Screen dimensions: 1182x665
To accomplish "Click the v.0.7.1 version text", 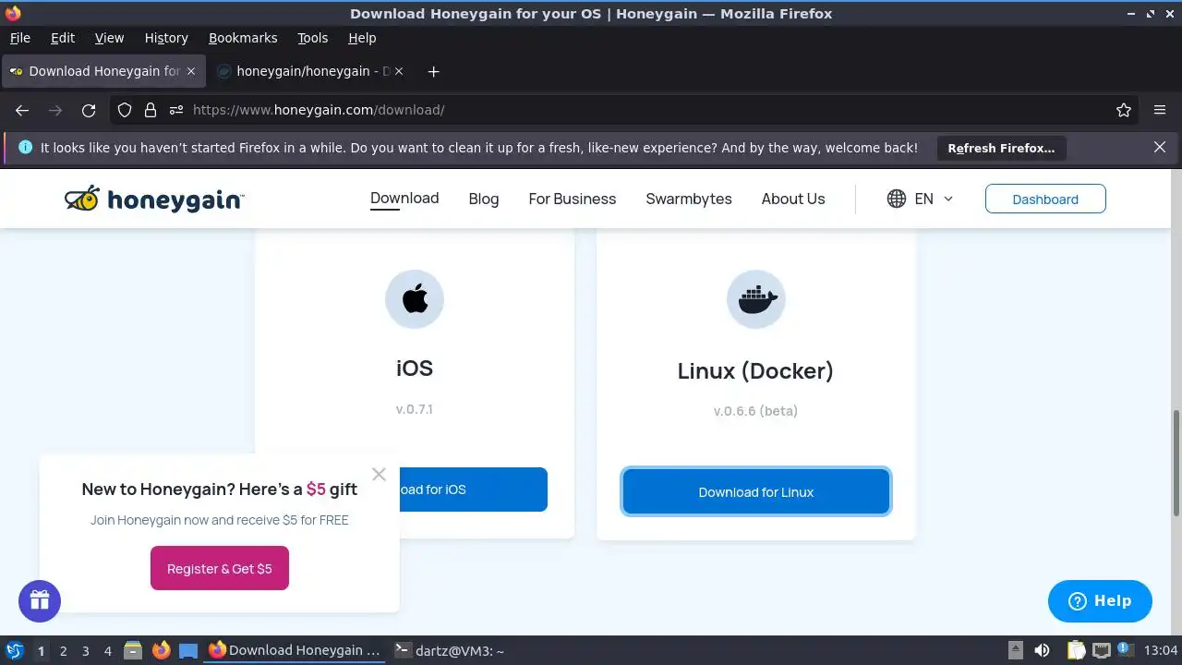I will 415,409.
